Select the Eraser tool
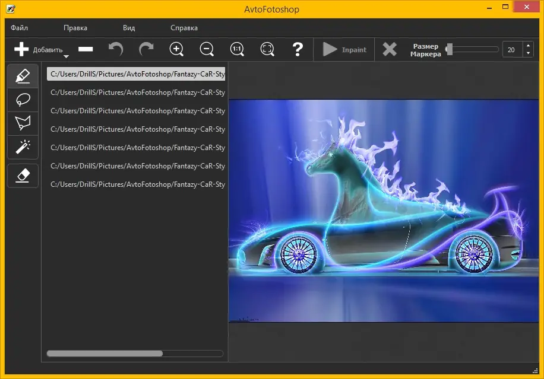The image size is (544, 379). (x=23, y=176)
